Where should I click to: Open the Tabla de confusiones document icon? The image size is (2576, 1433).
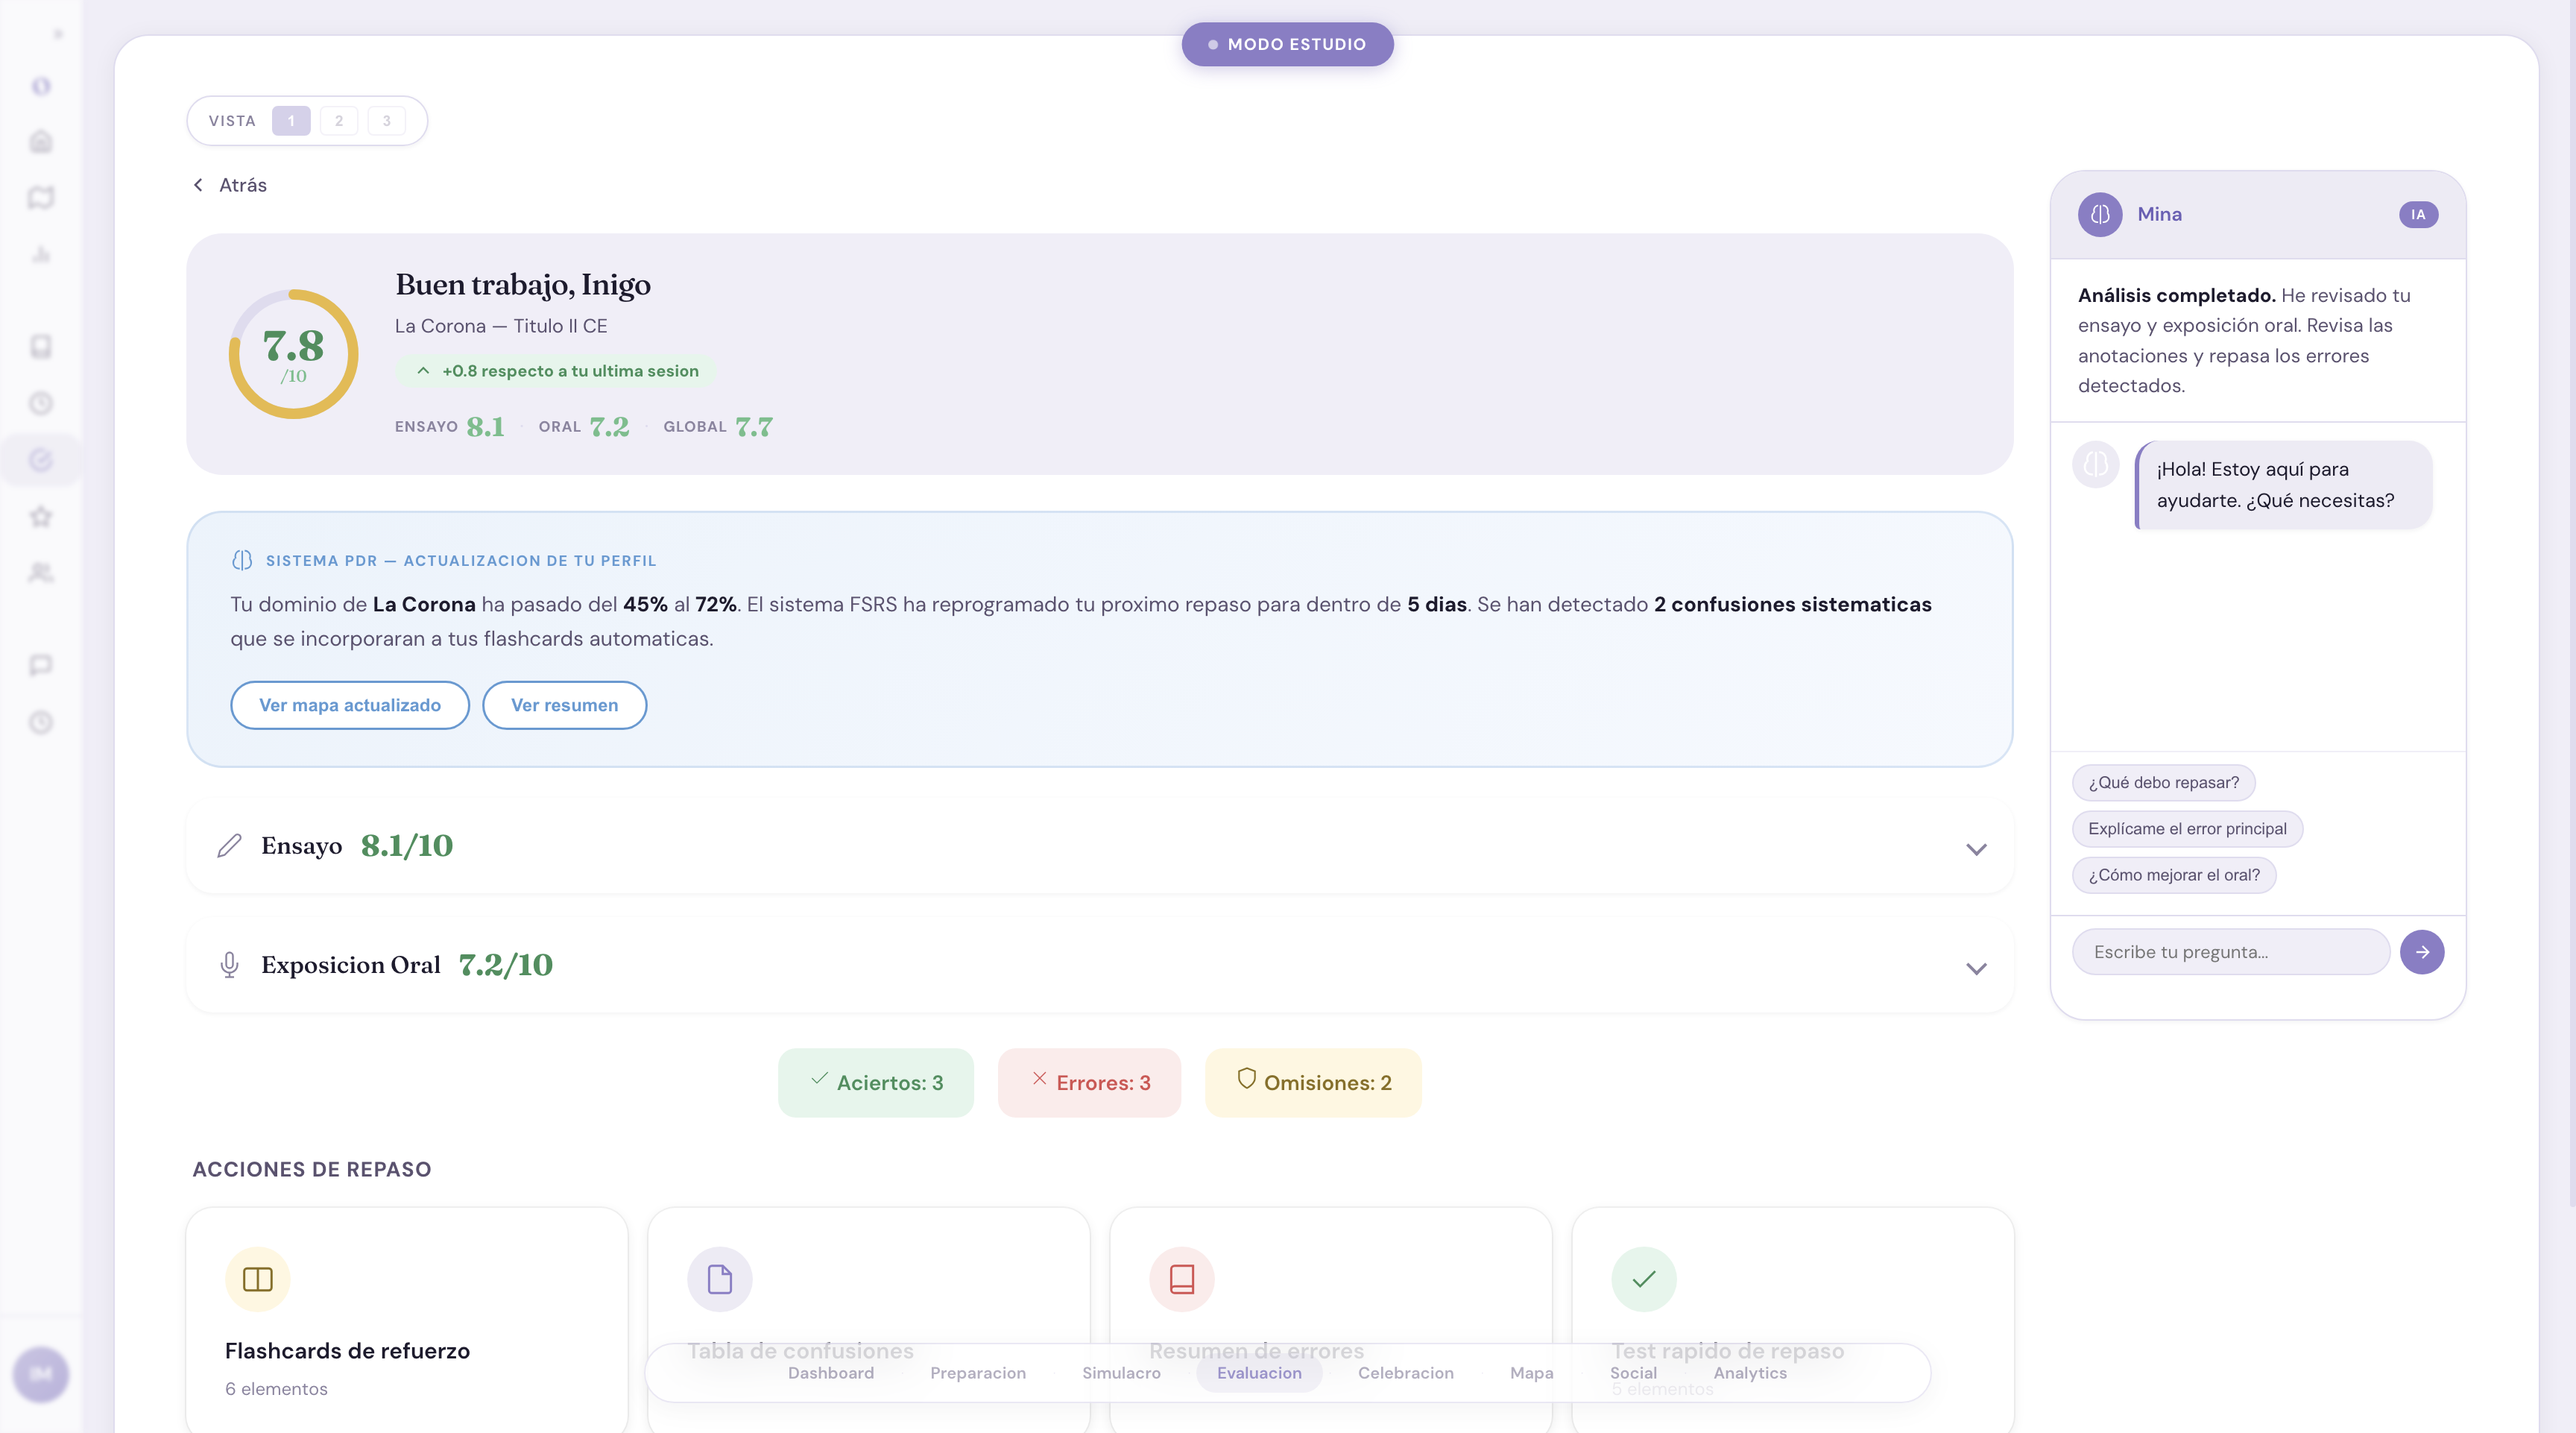pos(720,1279)
